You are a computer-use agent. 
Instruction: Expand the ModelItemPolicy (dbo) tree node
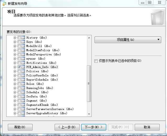pyautogui.click(x=15, y=50)
